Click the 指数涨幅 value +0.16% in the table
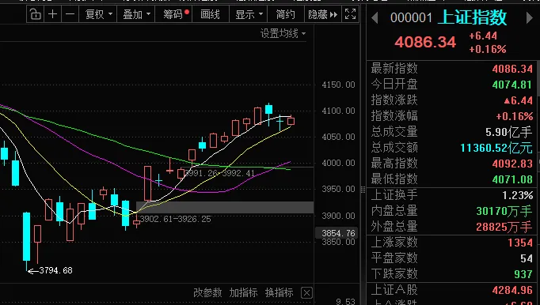 pos(515,116)
